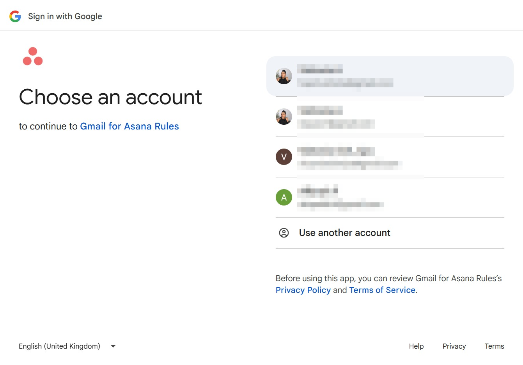Click the language dropdown arrow
The width and height of the screenshot is (523, 365).
pos(113,346)
